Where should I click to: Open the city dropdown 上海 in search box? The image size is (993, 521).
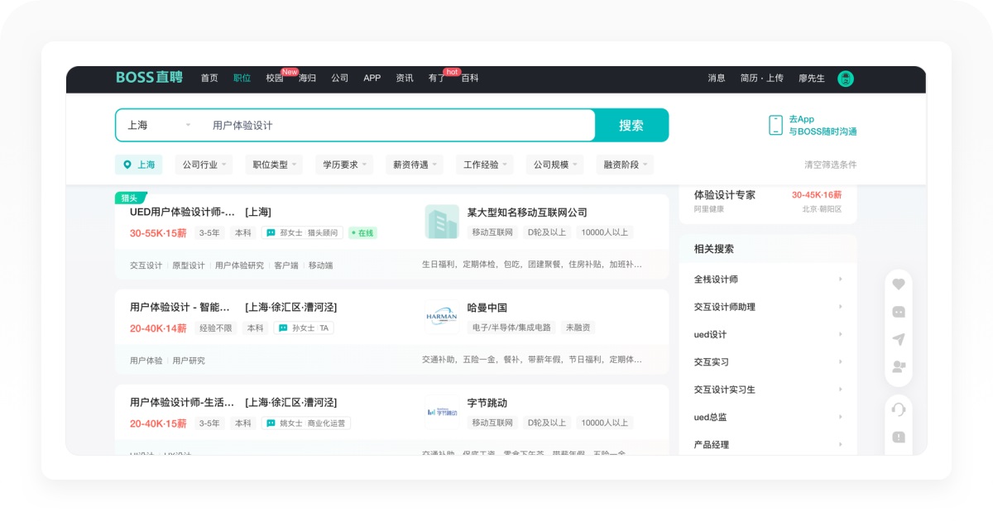159,125
